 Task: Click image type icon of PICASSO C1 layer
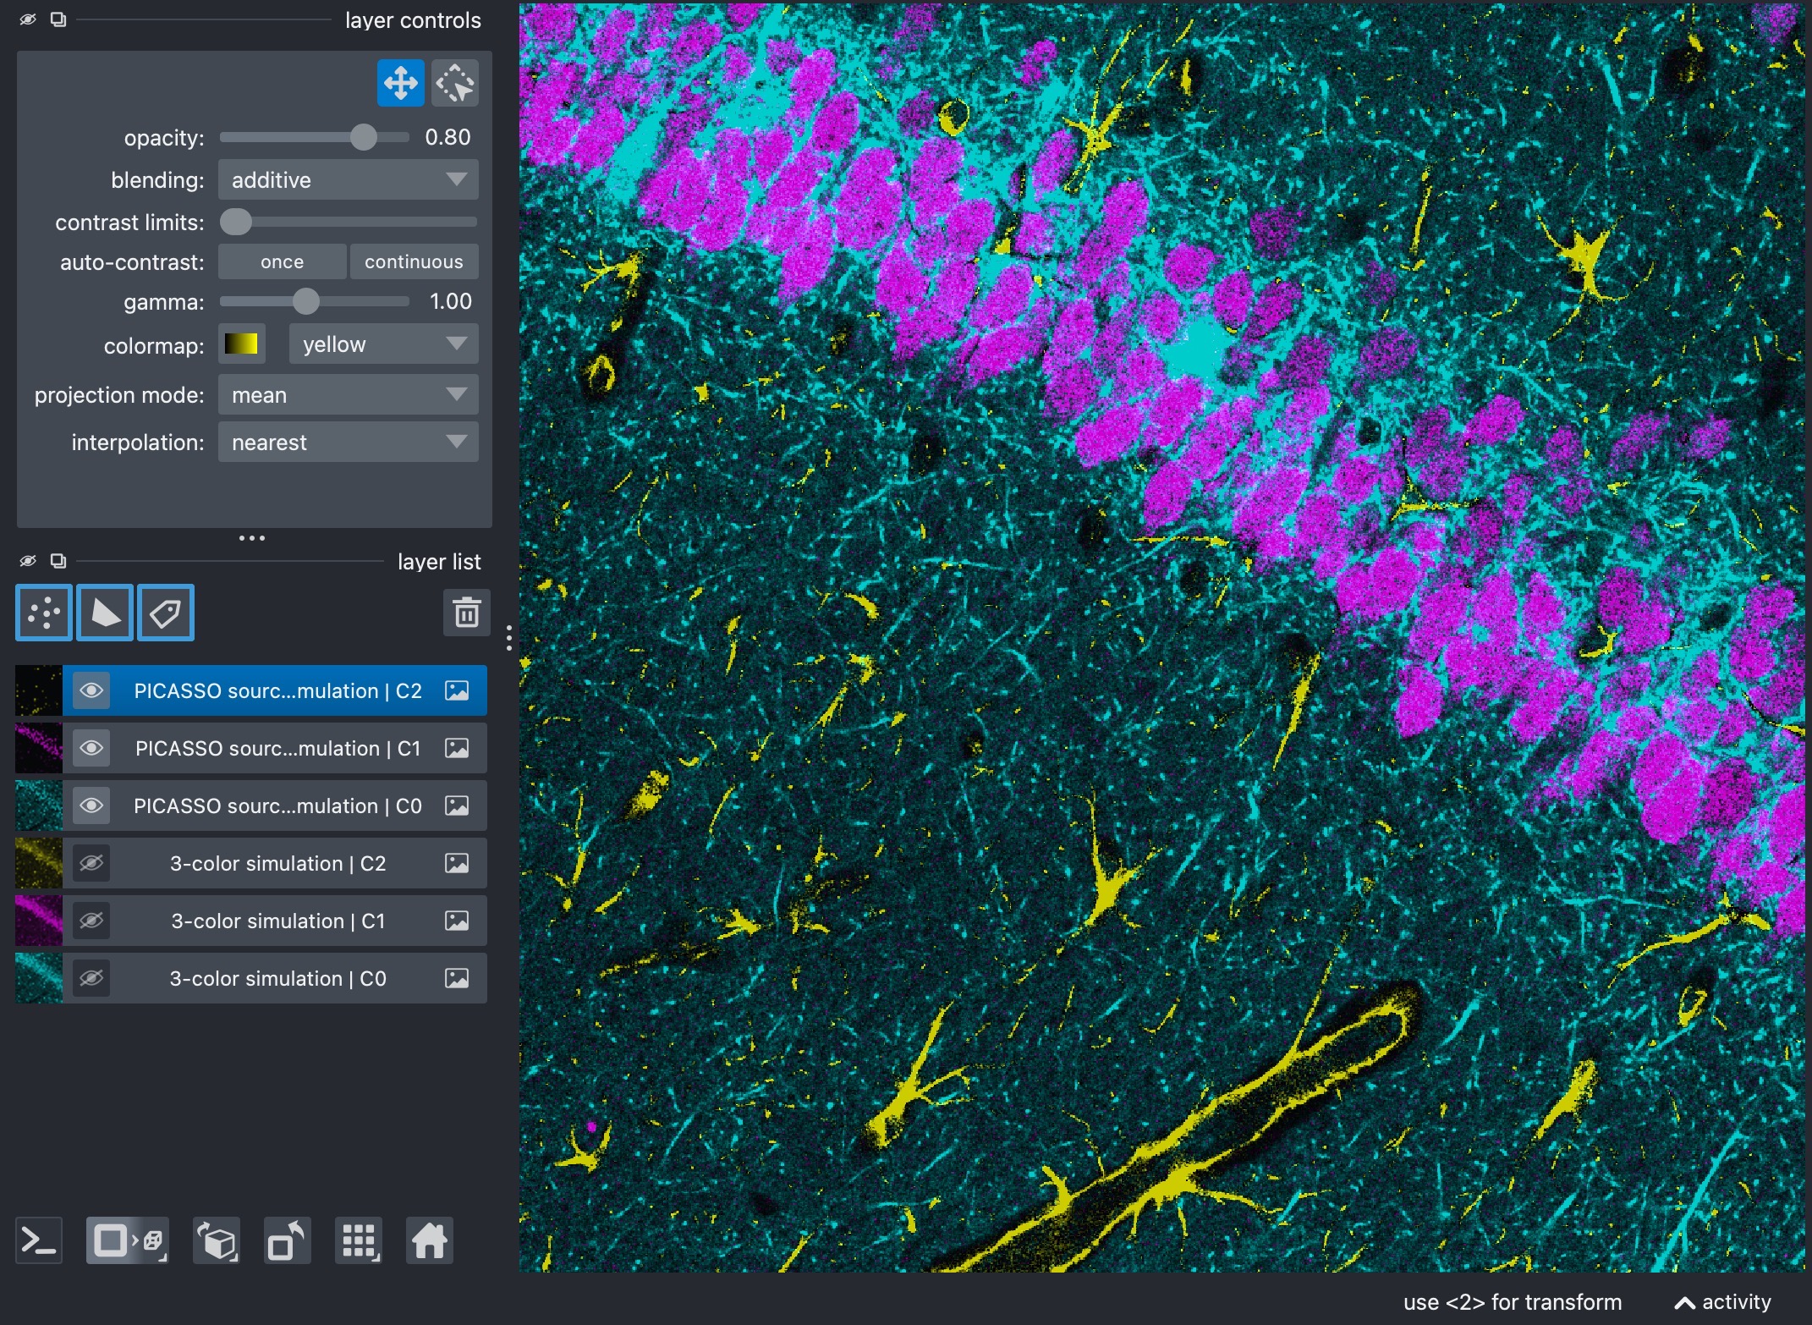[457, 748]
